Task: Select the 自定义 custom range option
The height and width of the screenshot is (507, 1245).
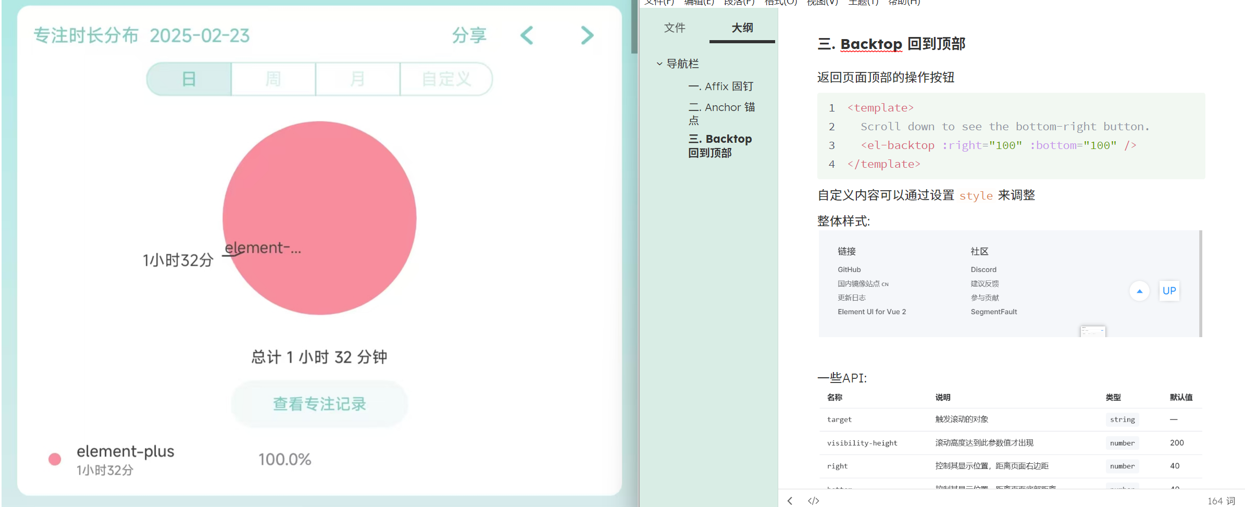Action: (x=446, y=79)
